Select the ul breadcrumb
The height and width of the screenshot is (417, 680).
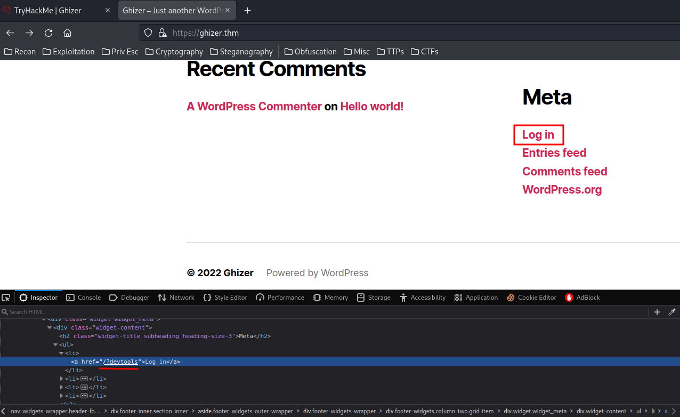coord(639,411)
